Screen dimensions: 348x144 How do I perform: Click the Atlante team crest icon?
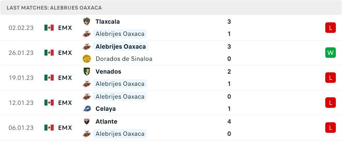point(87,121)
